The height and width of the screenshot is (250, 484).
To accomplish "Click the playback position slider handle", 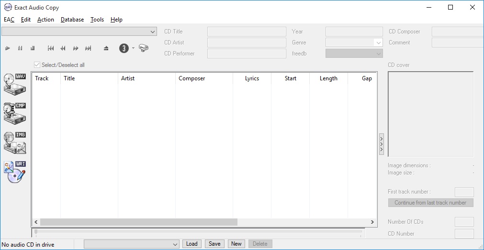I will 36,232.
